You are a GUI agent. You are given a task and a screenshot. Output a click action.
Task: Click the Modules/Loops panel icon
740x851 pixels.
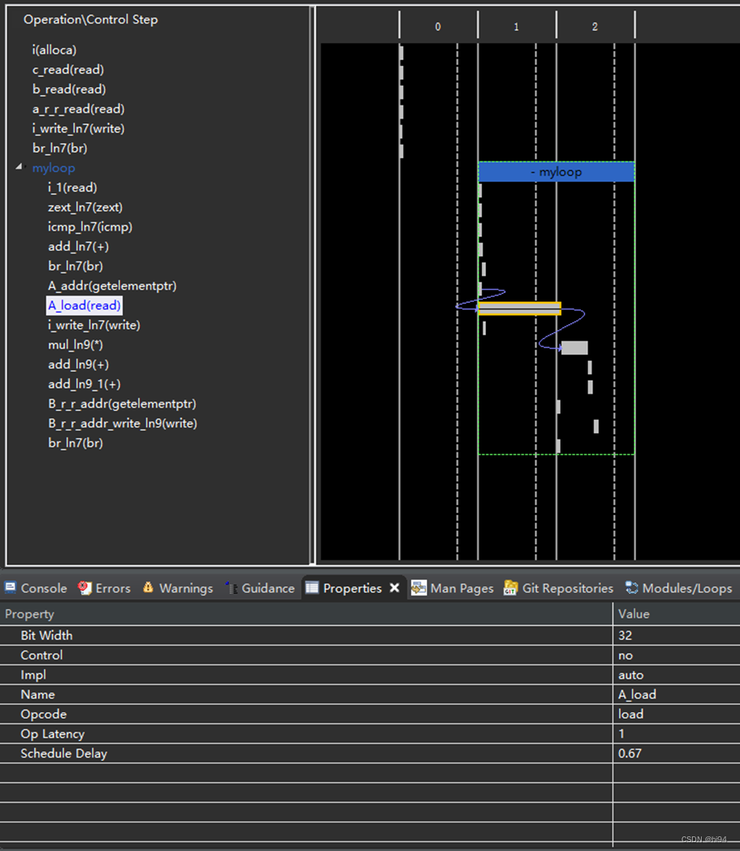pos(630,588)
